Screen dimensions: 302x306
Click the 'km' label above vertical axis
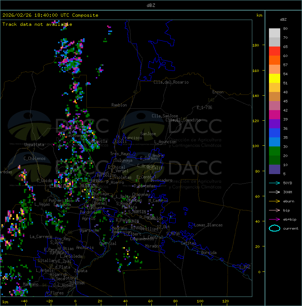pos(259,15)
